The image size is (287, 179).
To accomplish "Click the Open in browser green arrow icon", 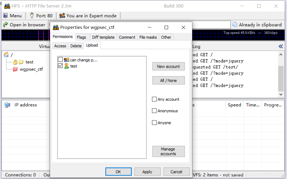I will click(5, 25).
